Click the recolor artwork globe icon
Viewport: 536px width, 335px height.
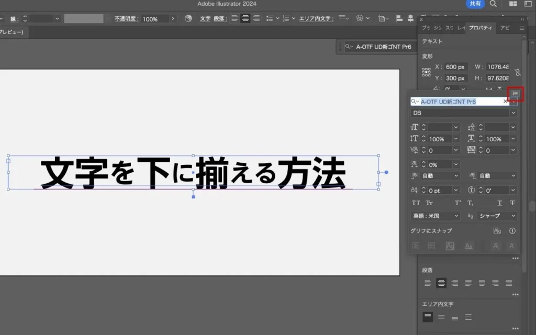188,18
